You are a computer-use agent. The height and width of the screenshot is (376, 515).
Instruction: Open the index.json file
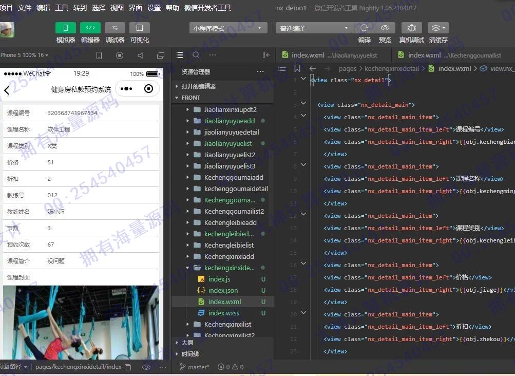(222, 291)
